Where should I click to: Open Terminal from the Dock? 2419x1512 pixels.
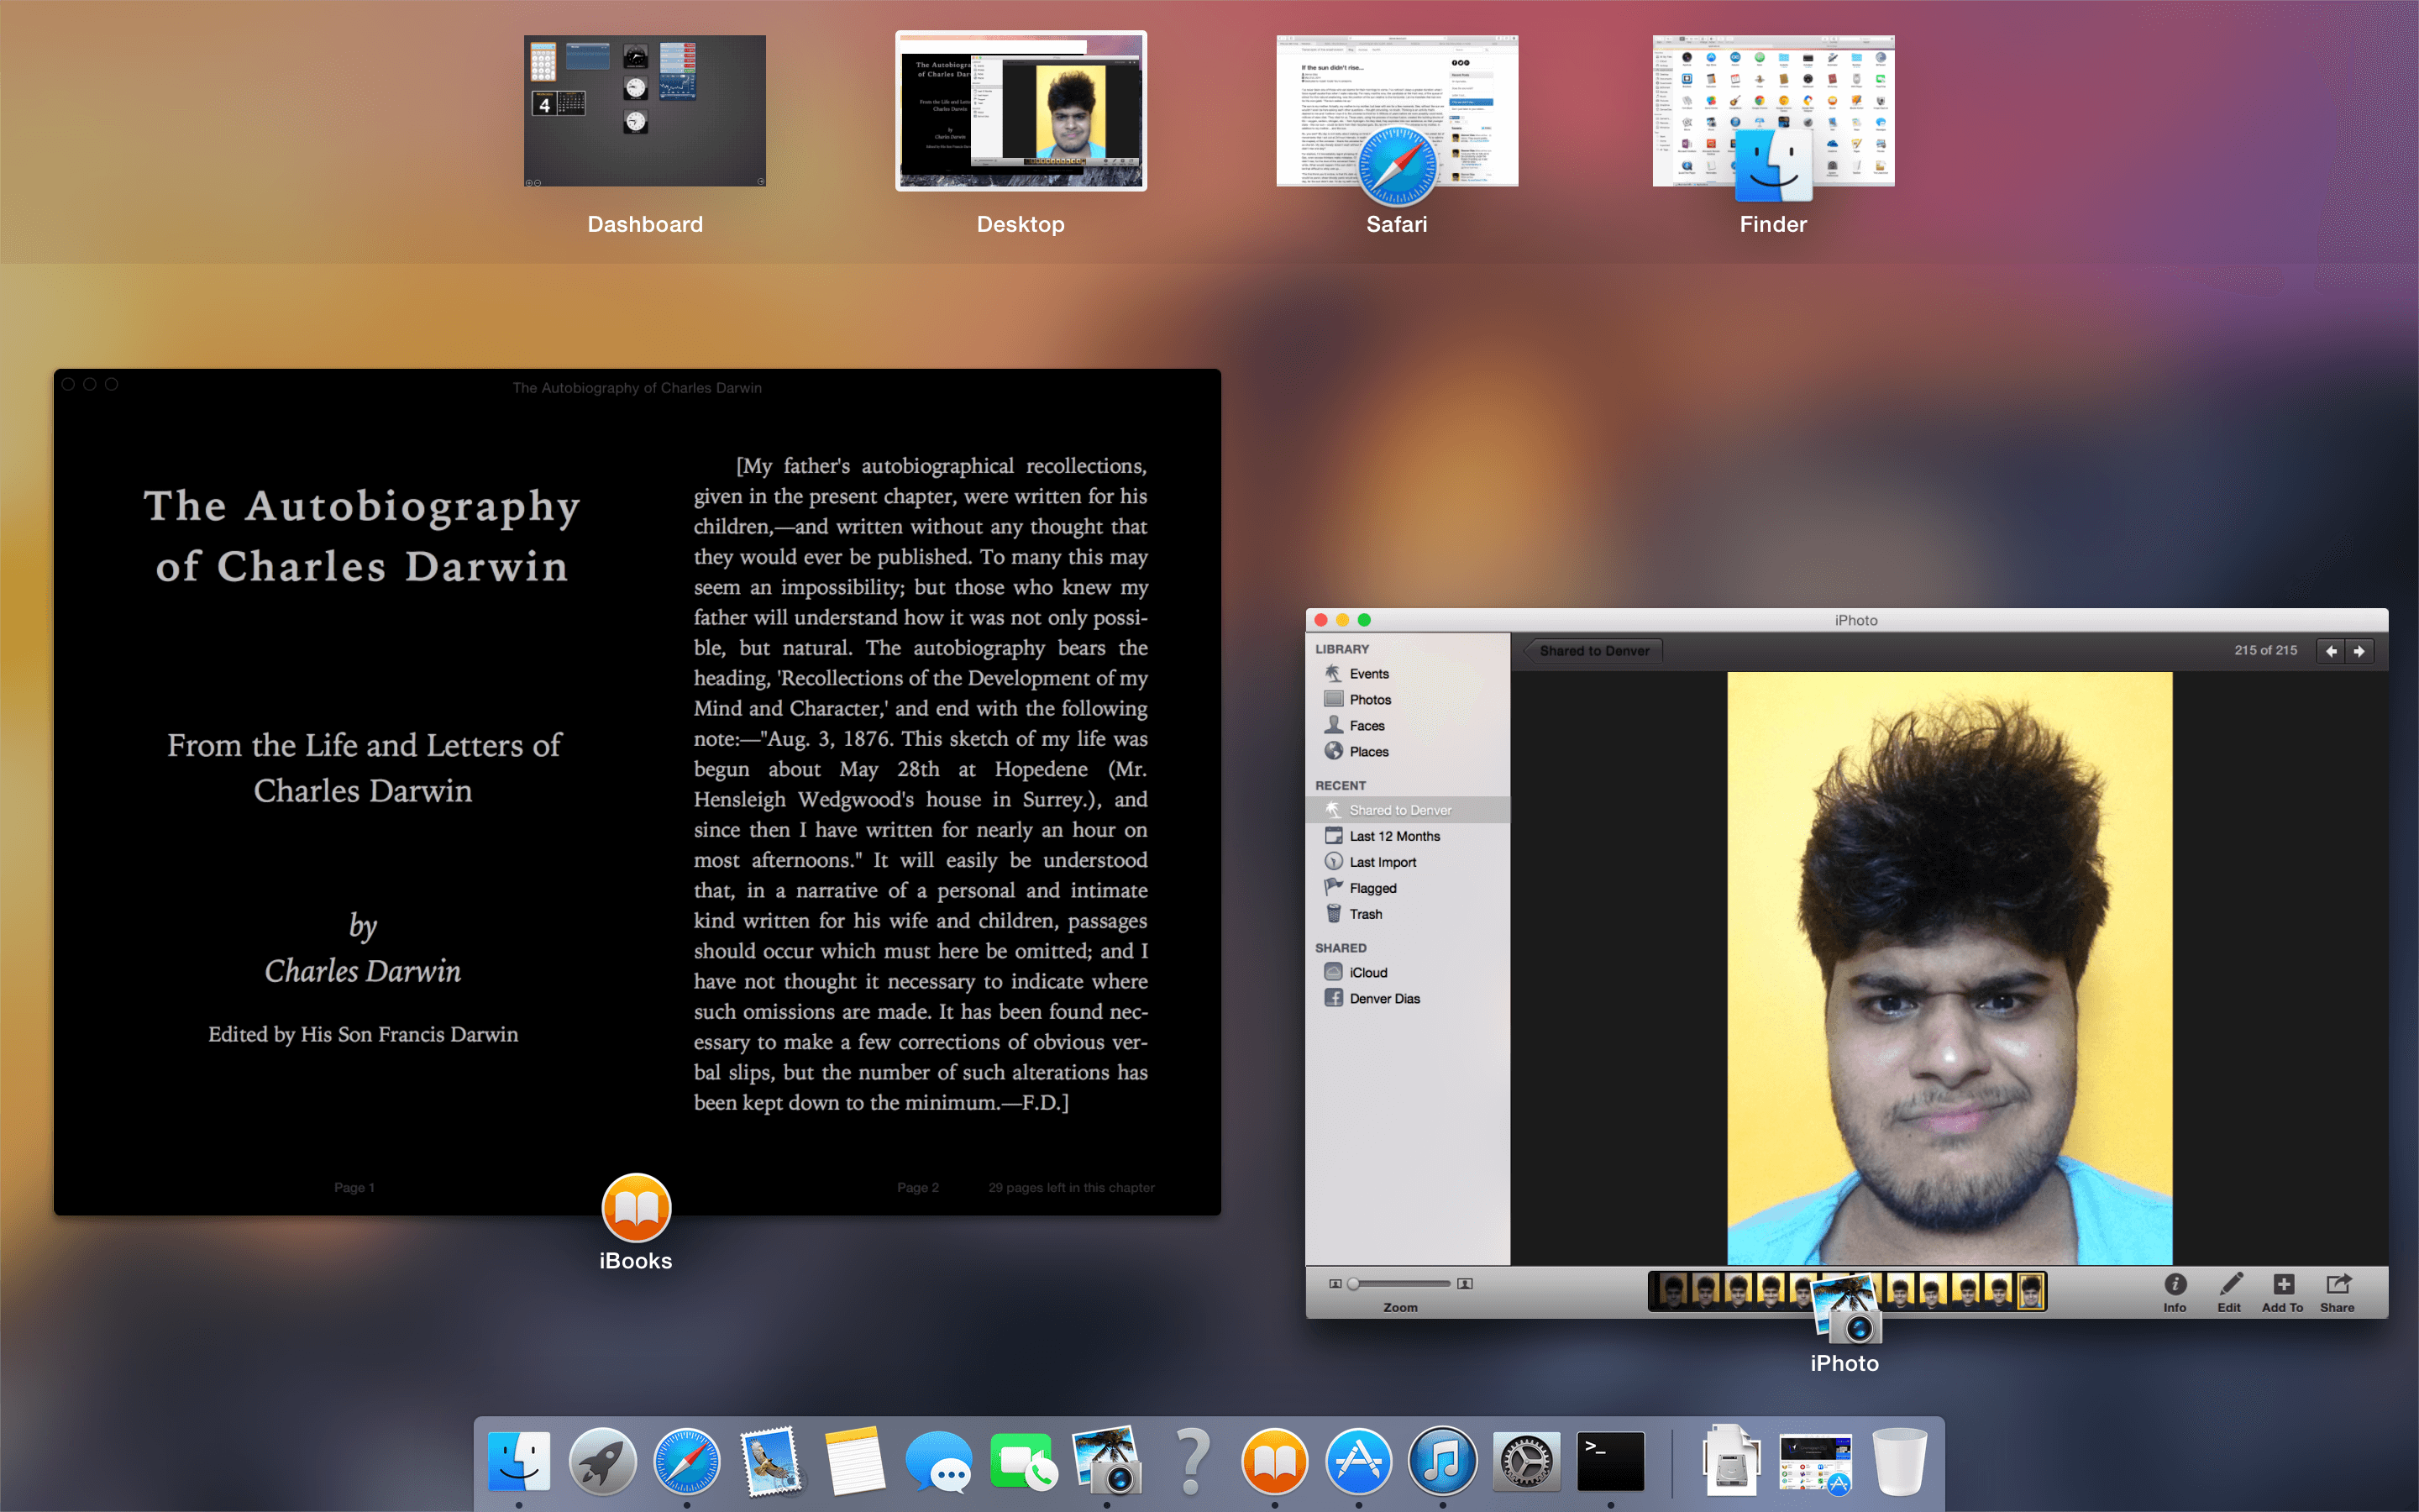pos(1610,1461)
